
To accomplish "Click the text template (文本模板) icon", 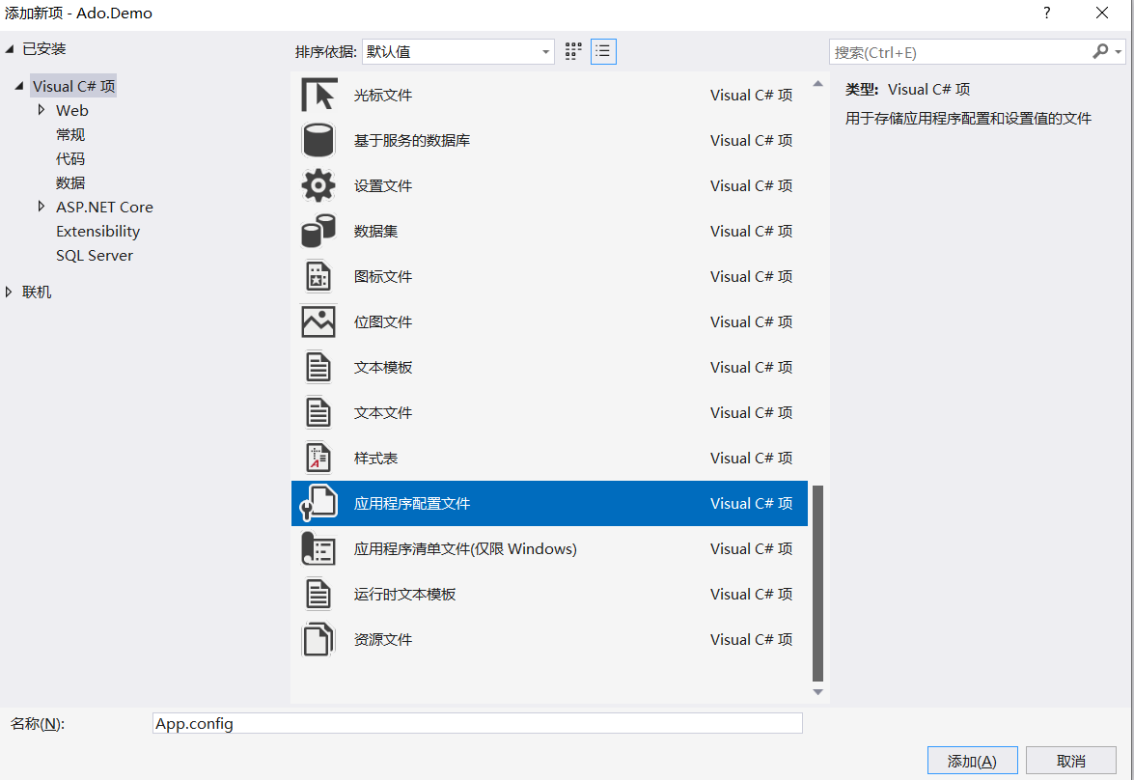I will (x=318, y=368).
